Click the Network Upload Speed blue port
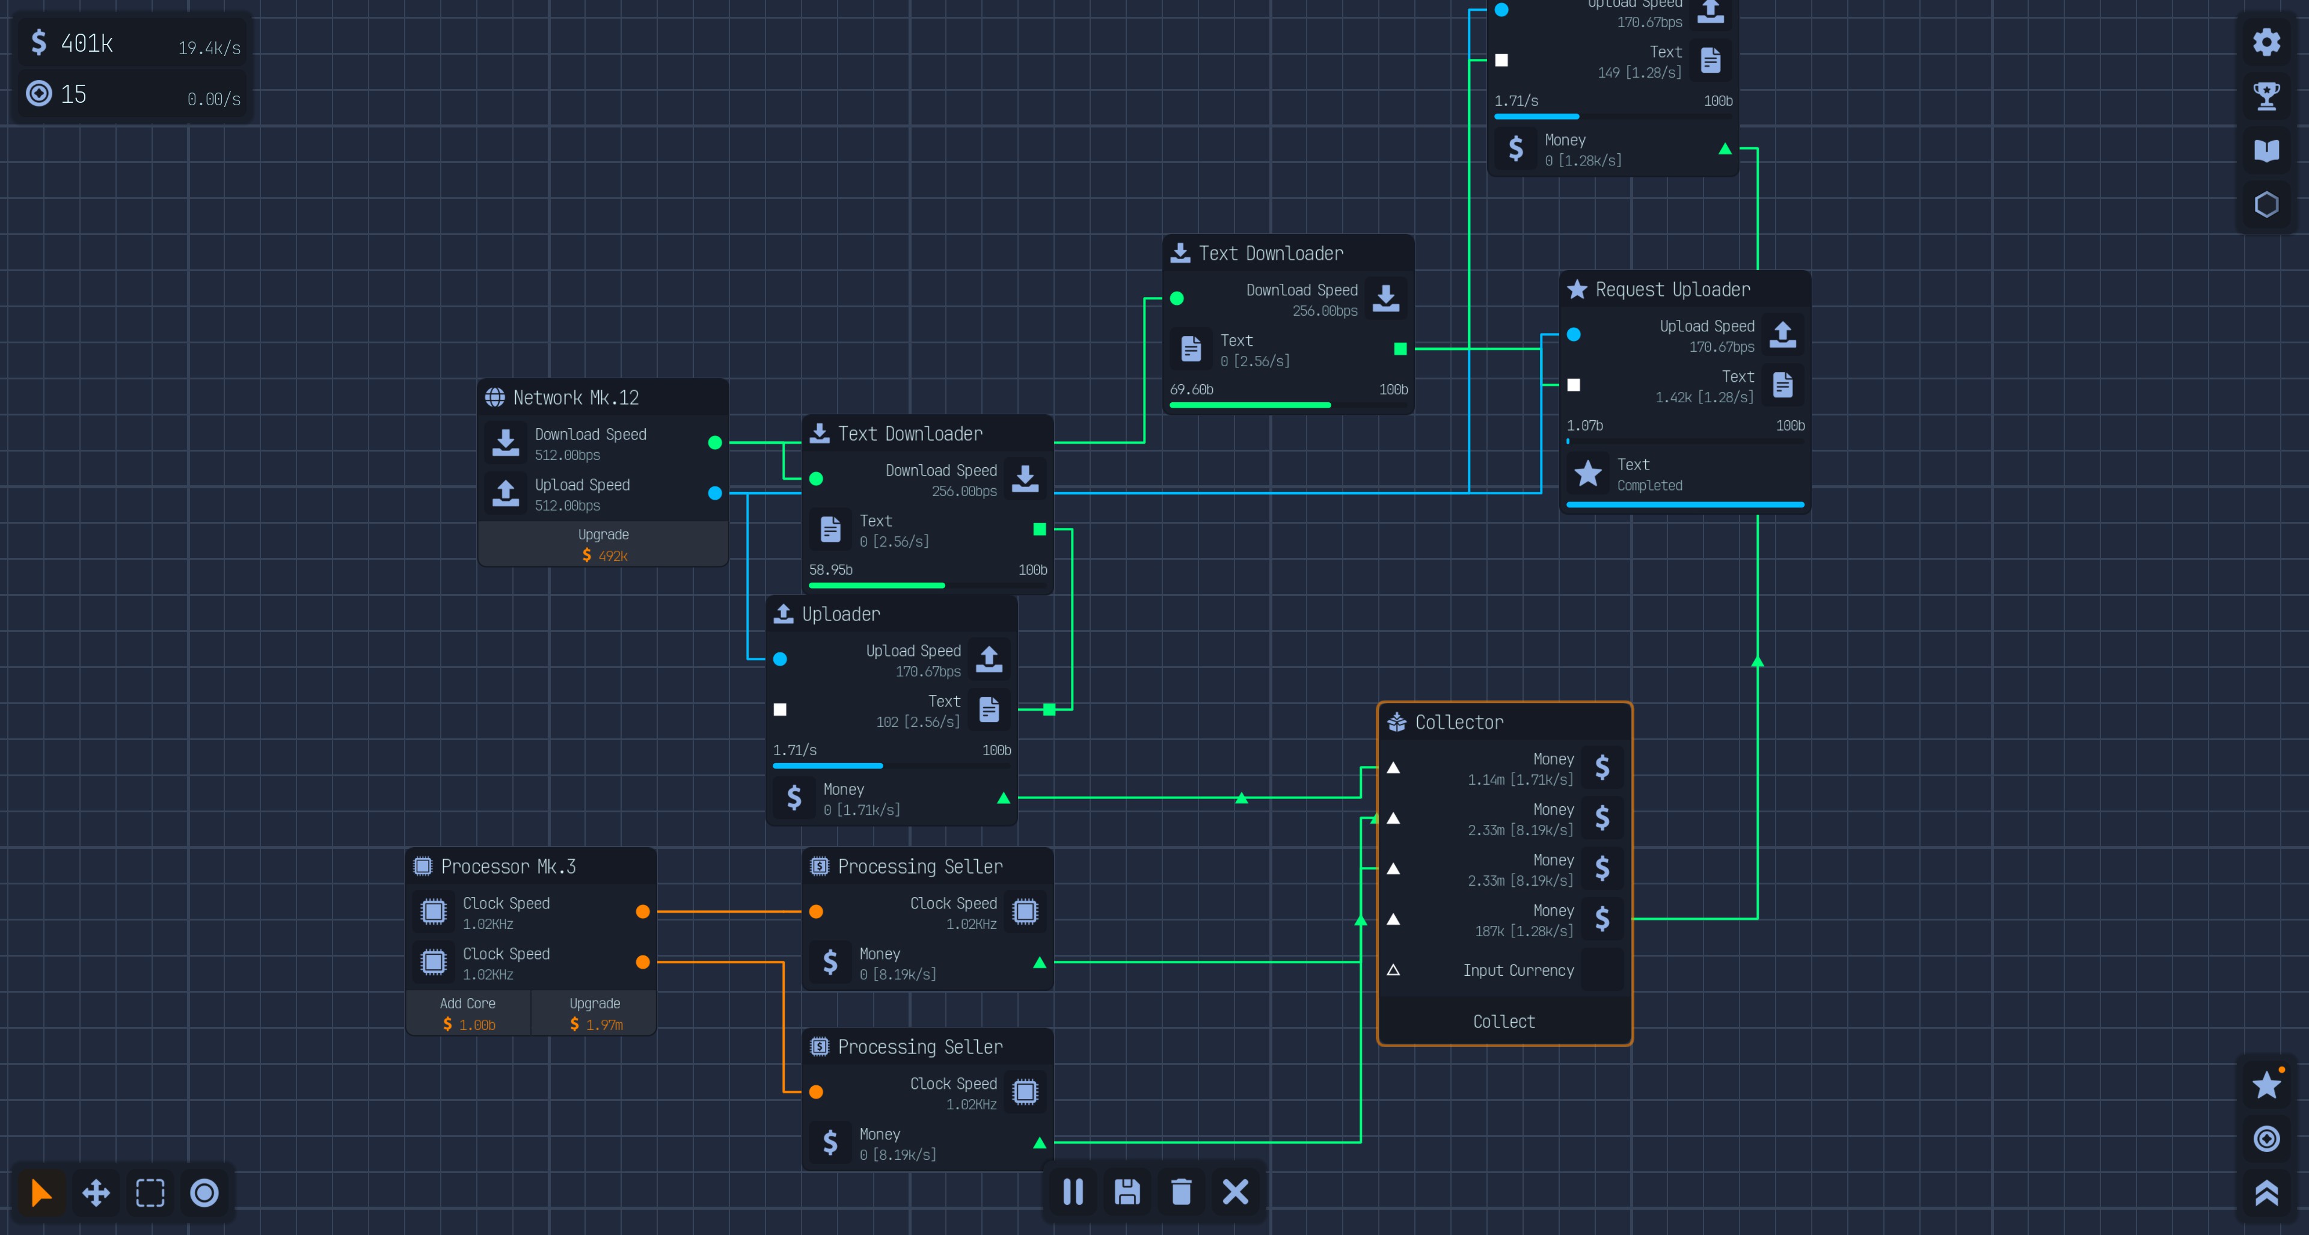 tap(714, 493)
